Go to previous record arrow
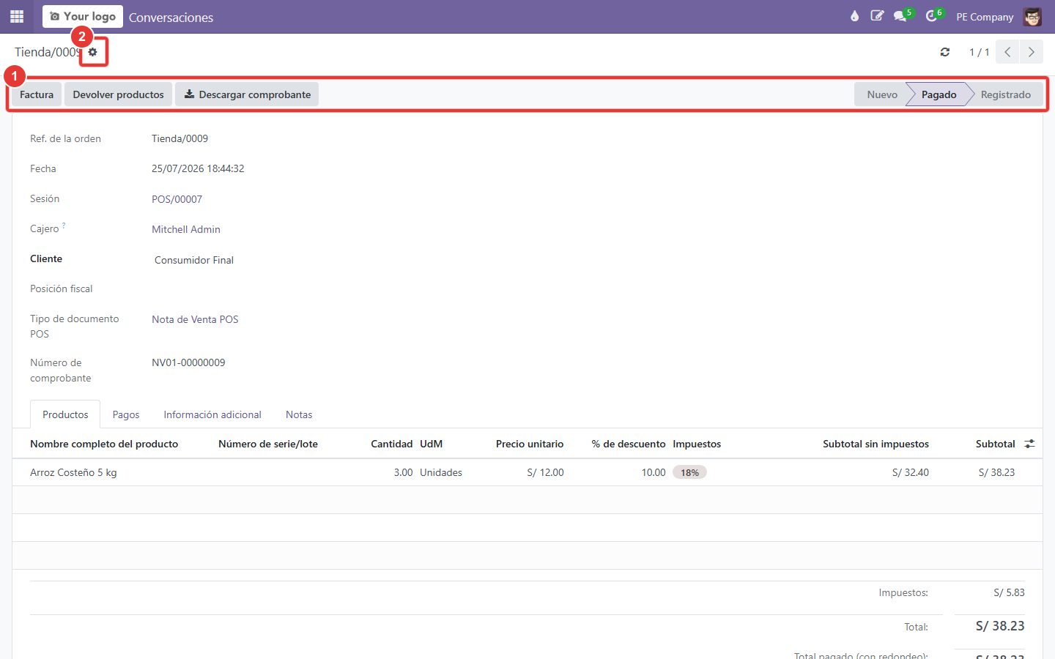The width and height of the screenshot is (1055, 659). pyautogui.click(x=1007, y=52)
